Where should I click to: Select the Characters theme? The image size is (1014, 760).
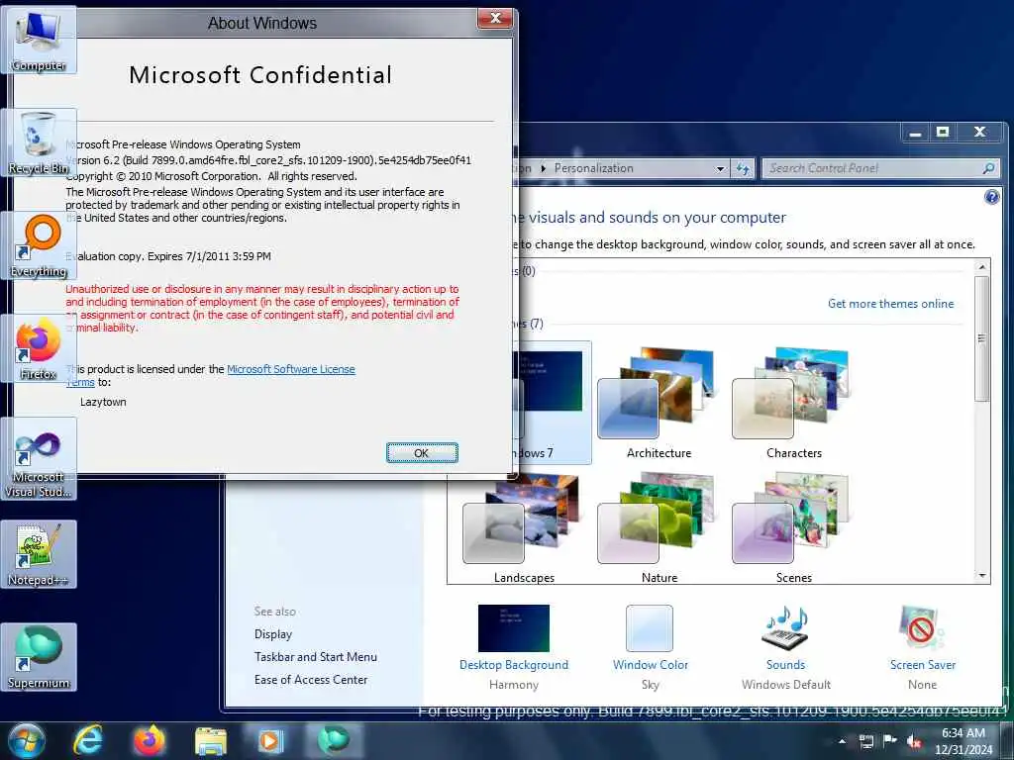click(x=793, y=402)
